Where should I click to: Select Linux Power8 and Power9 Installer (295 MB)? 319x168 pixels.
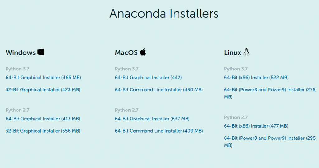point(270,142)
